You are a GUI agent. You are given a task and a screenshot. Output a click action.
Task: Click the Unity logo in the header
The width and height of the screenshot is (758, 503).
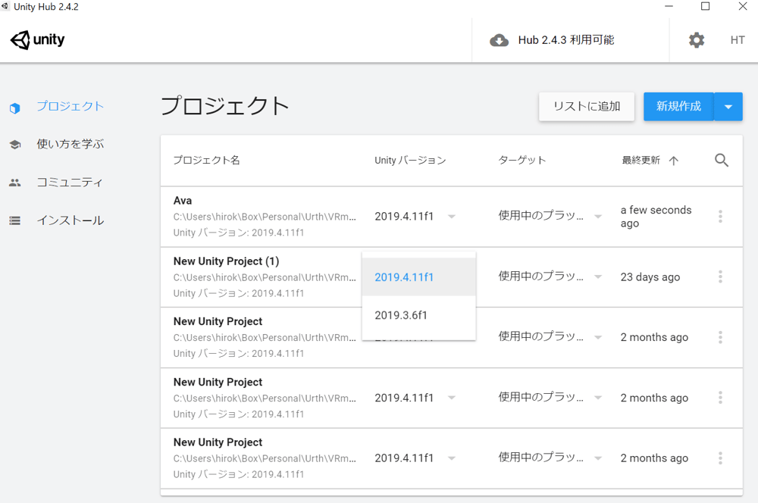pos(37,39)
